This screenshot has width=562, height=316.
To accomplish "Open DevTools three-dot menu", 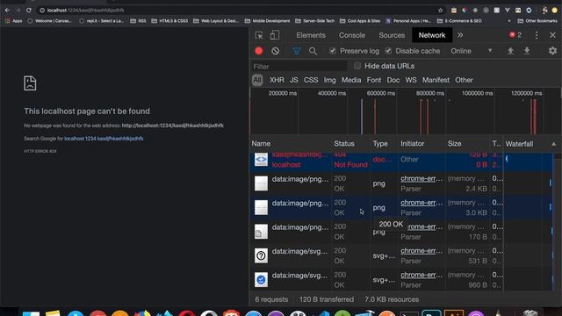I will tap(537, 35).
